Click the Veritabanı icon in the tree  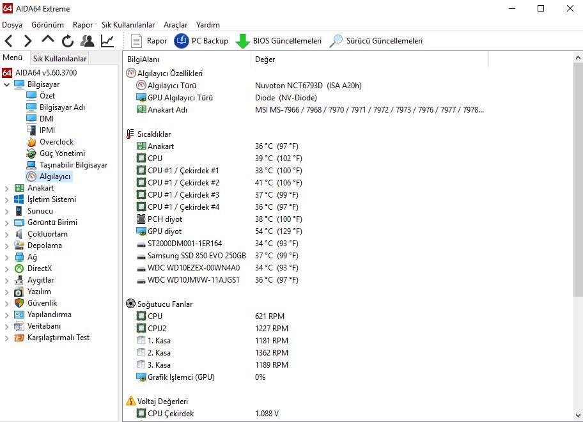tap(19, 326)
